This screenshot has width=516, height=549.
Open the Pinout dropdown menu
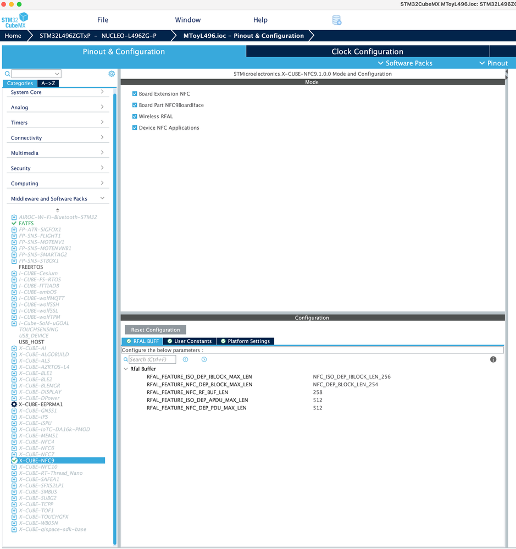[493, 63]
